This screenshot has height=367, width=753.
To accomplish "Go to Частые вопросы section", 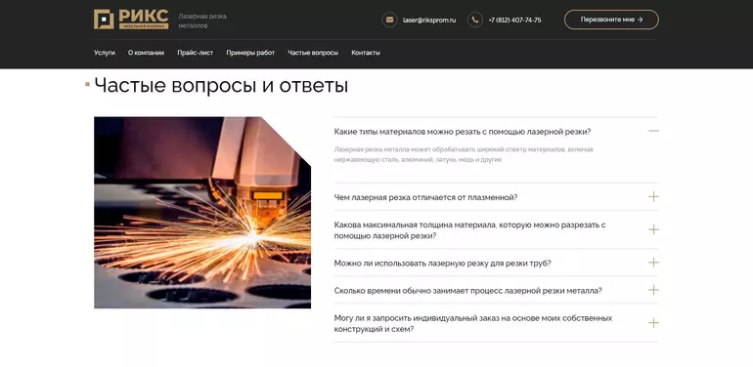I will pos(313,53).
